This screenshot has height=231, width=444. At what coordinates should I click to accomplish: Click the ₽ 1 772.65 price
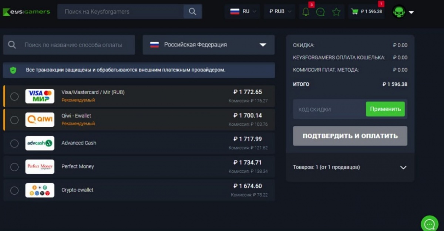248,92
